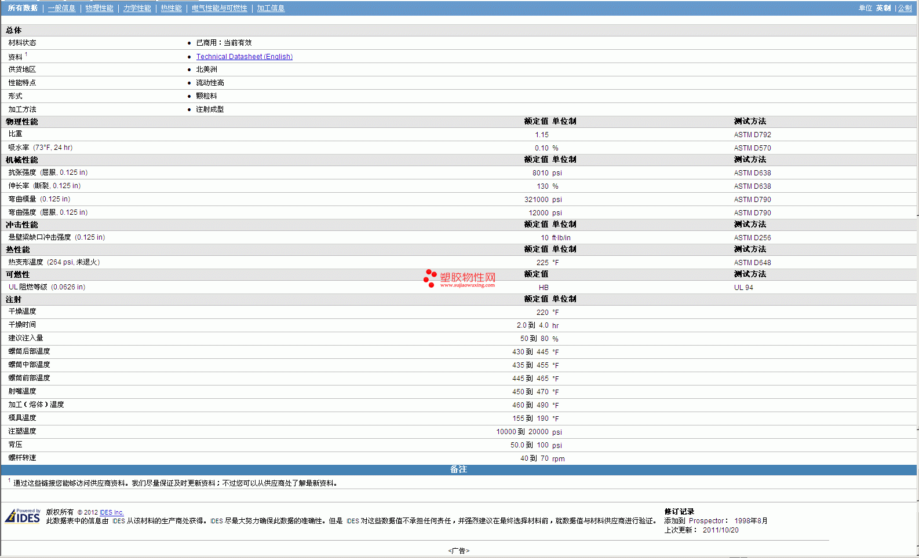This screenshot has height=558, width=919.
Task: Click the rpm unit for 螺杆转速
Action: click(x=559, y=459)
